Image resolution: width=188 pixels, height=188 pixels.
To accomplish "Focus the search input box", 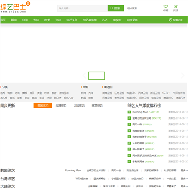I will (x=83, y=8).
